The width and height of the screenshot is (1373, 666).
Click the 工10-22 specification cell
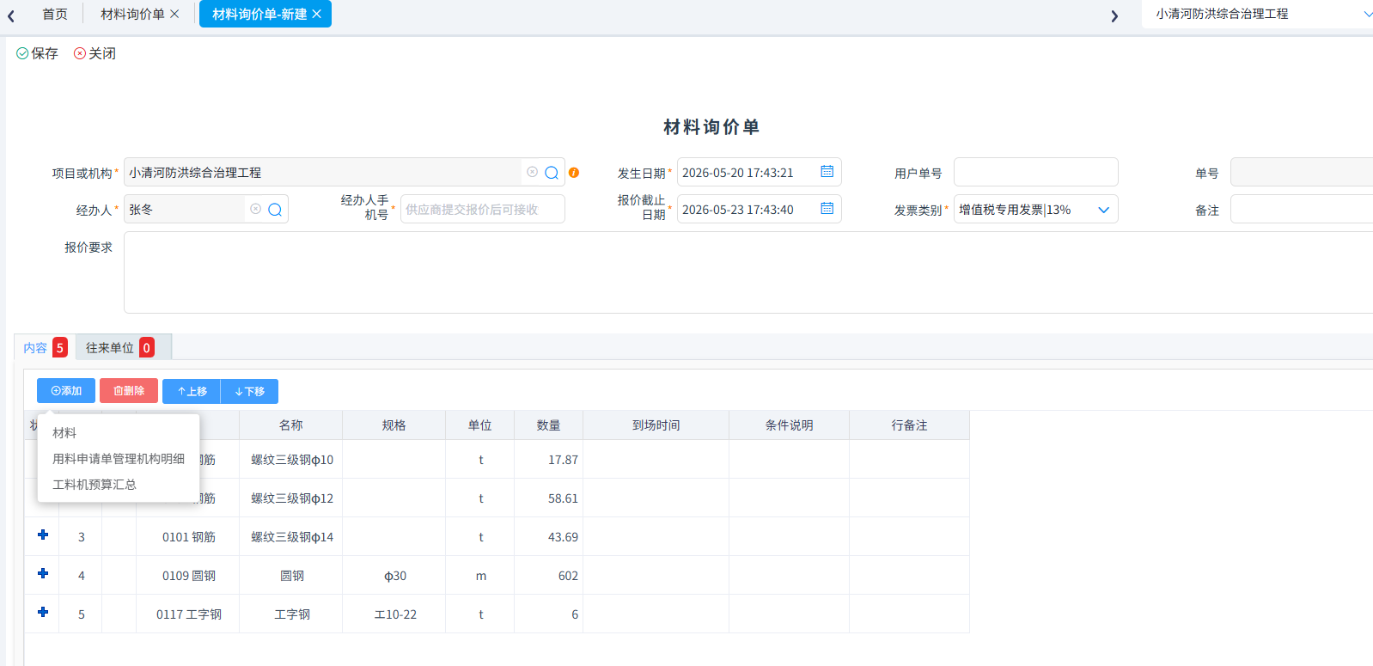(x=394, y=614)
